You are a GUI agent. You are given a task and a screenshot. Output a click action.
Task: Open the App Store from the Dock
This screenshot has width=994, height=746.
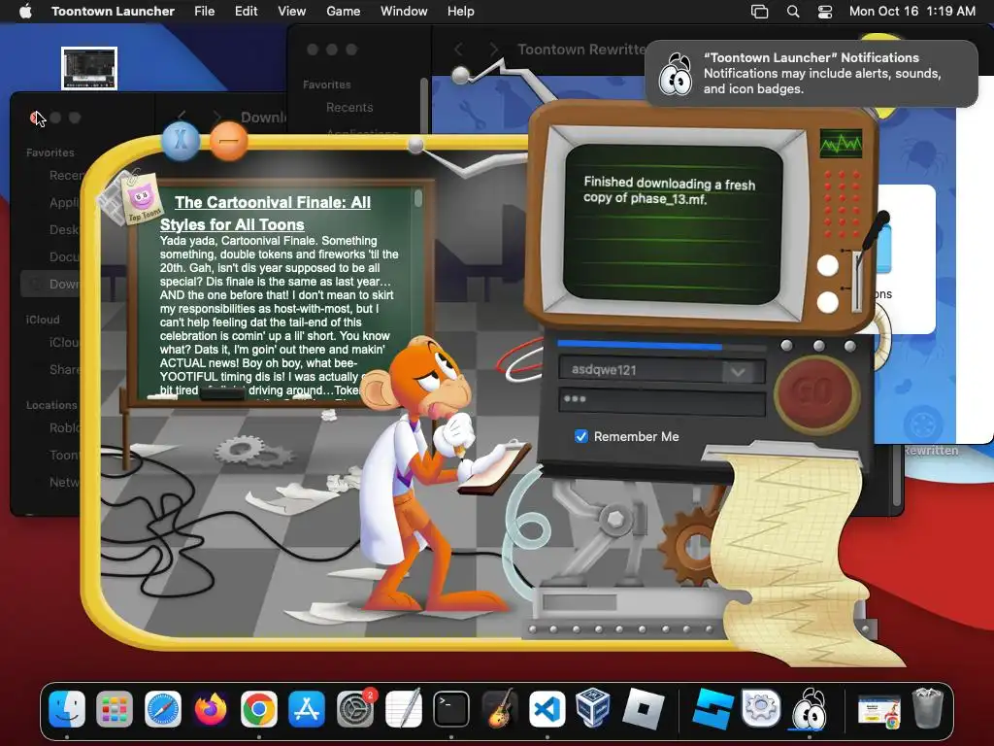[307, 708]
